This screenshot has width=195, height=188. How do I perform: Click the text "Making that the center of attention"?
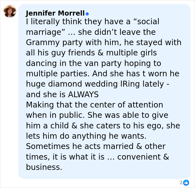(94, 105)
